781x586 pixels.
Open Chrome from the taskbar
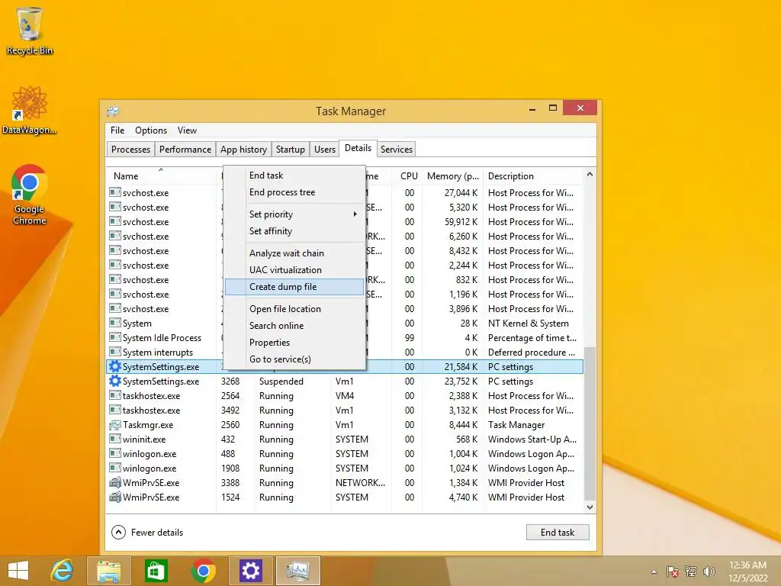tap(203, 571)
